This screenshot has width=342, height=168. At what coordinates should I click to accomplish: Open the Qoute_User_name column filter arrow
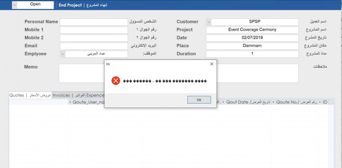70,102
